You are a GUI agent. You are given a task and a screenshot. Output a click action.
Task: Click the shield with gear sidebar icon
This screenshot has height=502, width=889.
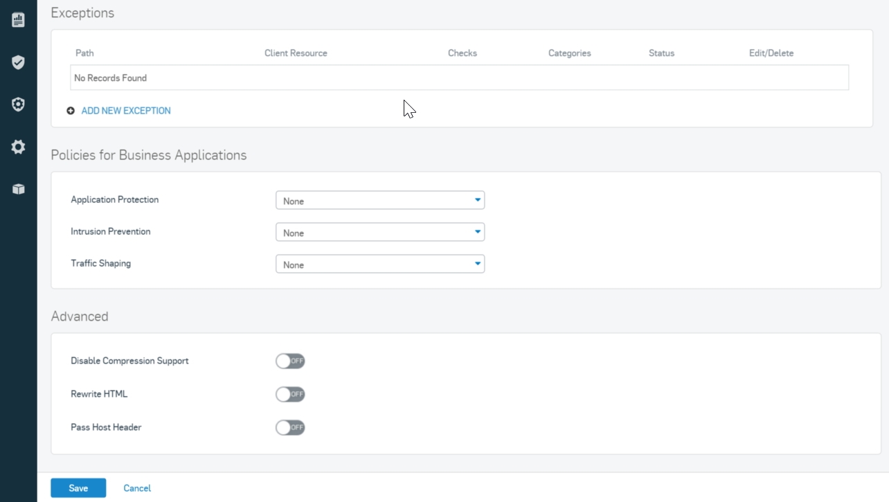coord(18,105)
